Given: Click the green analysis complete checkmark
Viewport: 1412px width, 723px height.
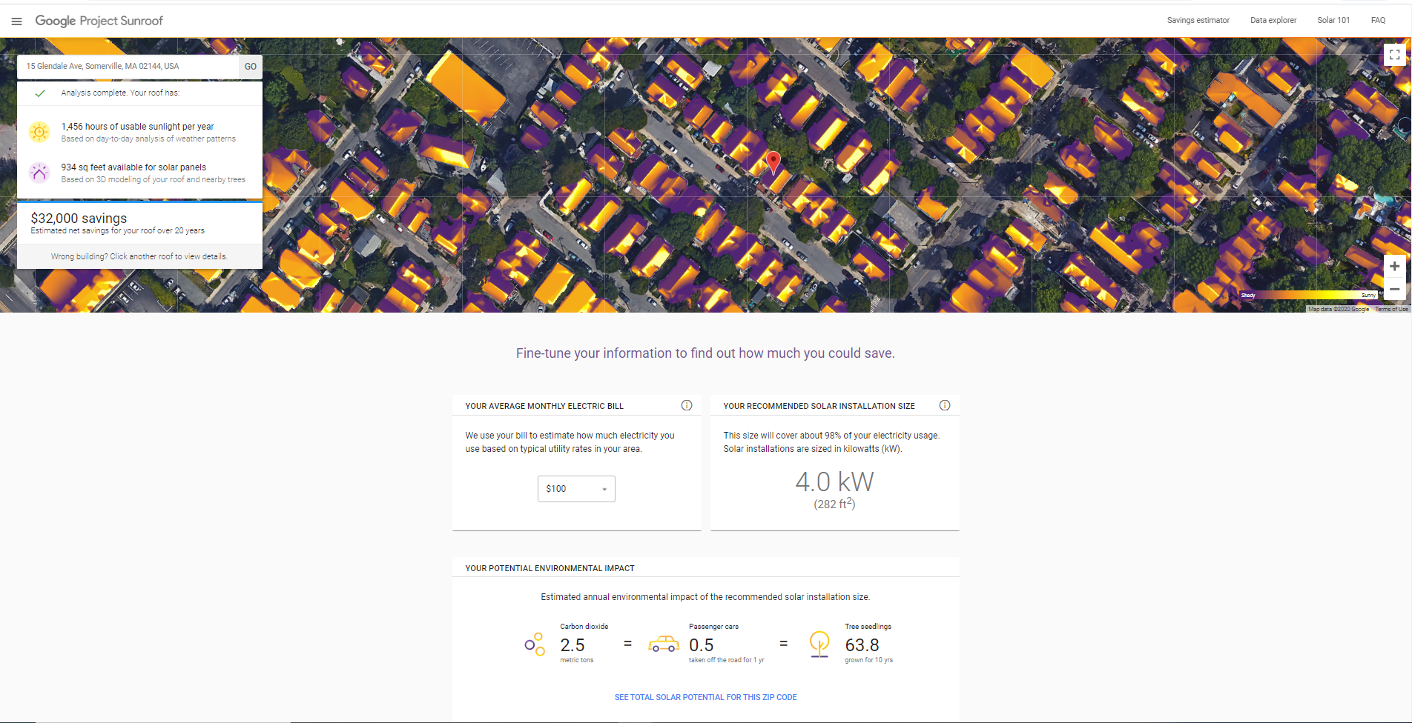Looking at the screenshot, I should (x=40, y=93).
